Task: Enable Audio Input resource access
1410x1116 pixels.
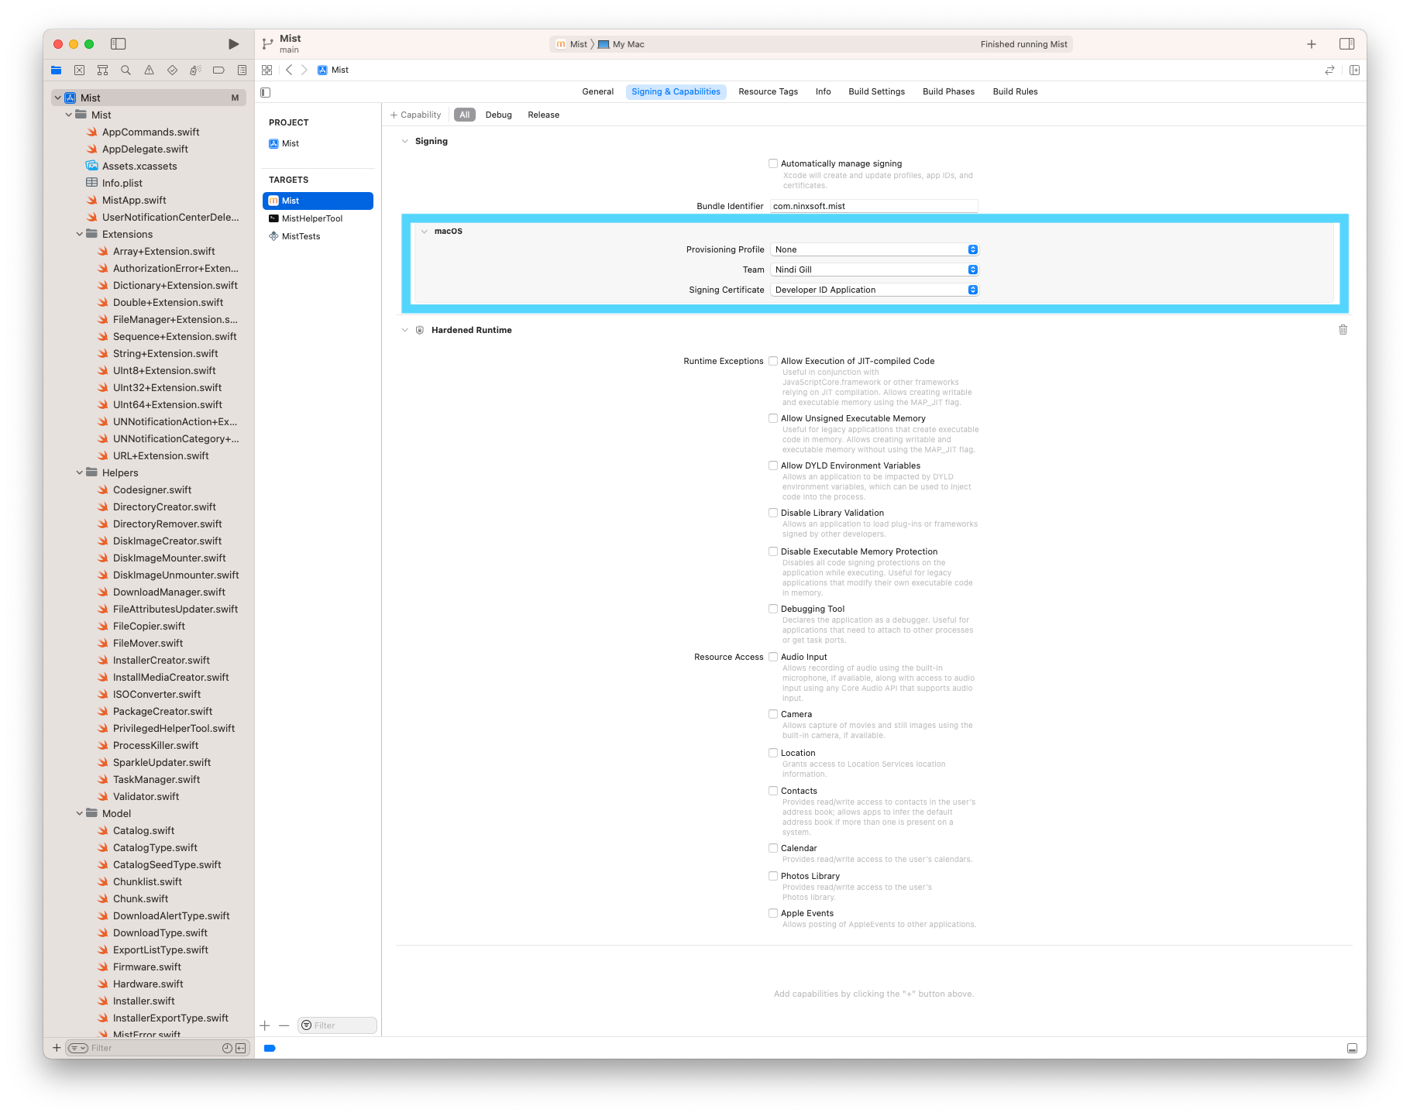Action: 773,657
